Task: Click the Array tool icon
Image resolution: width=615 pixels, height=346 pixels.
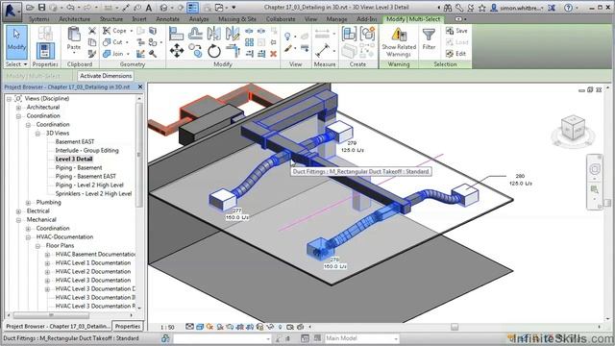Action: tap(249, 42)
